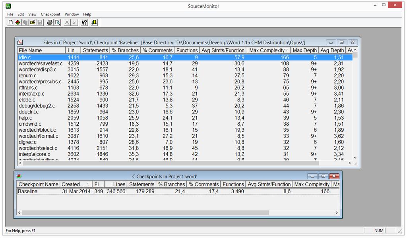
Task: Click the New Checkpoint toolbar icon
Action: [17, 23]
